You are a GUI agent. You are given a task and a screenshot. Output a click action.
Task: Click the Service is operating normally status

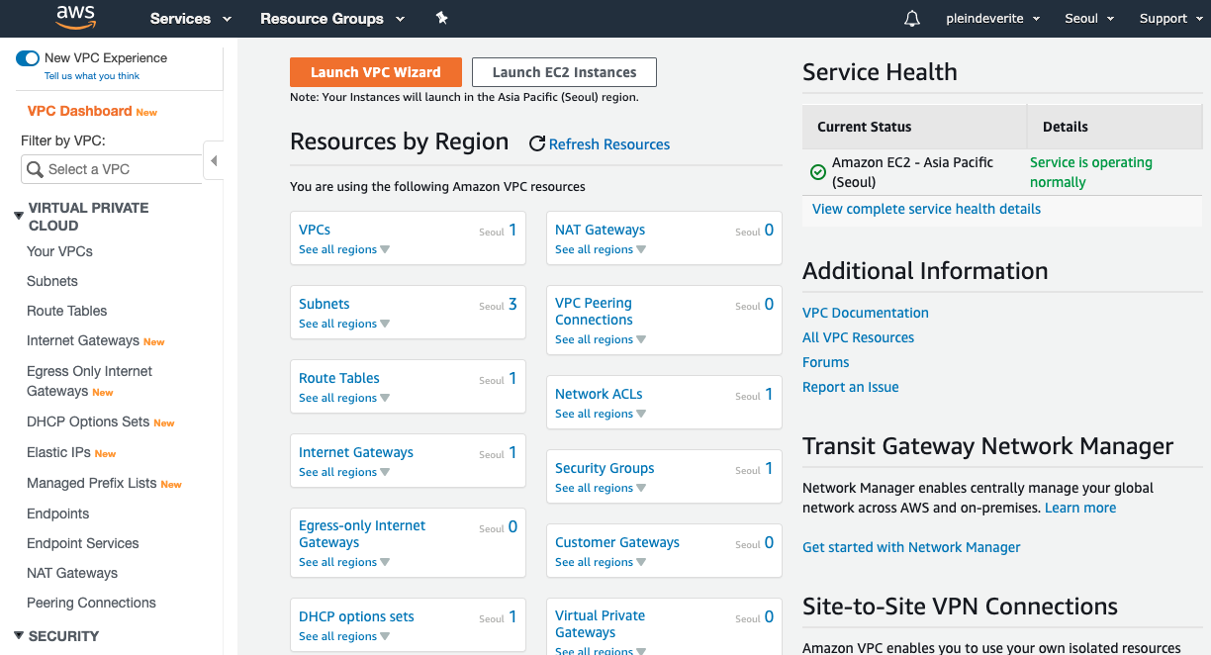click(1091, 172)
